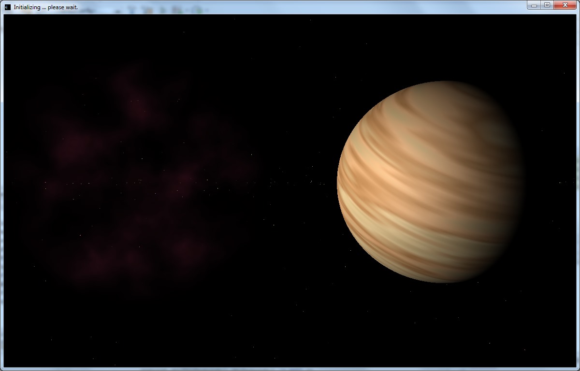Minimize the simulation window
Screen dimensions: 580x371
pyautogui.click(x=534, y=5)
